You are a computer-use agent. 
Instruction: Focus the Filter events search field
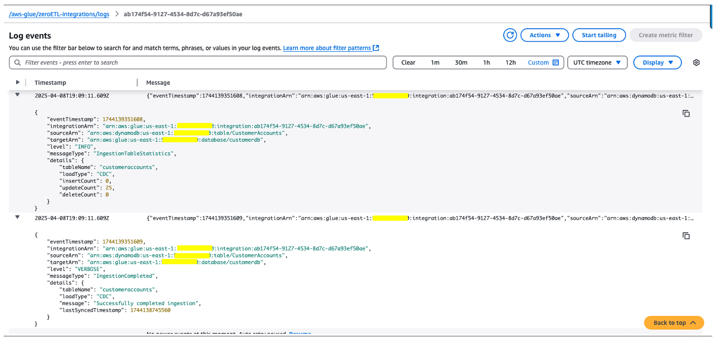[198, 62]
